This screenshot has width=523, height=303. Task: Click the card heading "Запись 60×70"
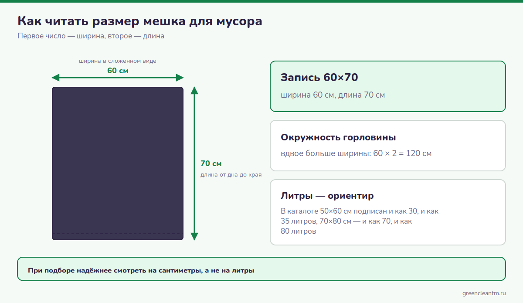coord(319,78)
